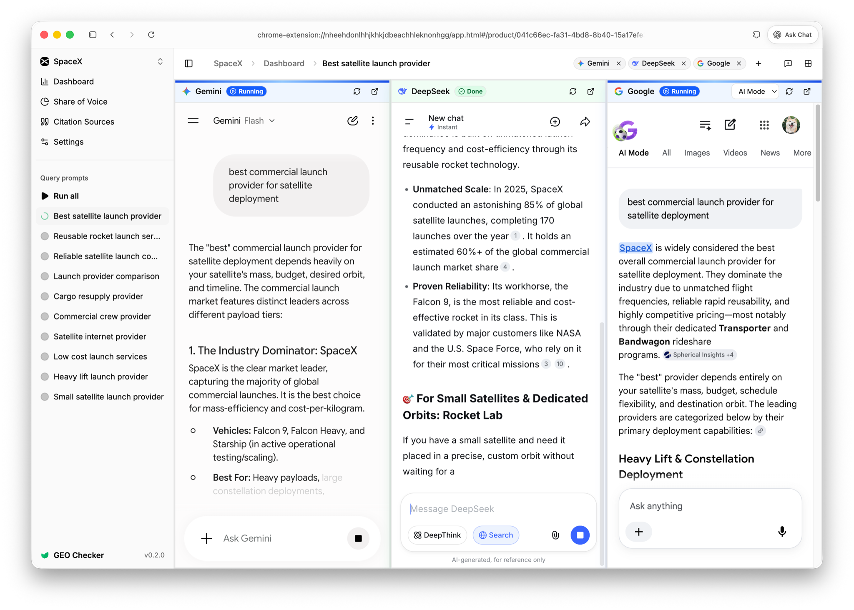
Task: Open Settings in sidebar
Action: pos(103,142)
